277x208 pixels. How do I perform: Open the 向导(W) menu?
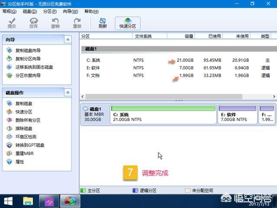71,12
